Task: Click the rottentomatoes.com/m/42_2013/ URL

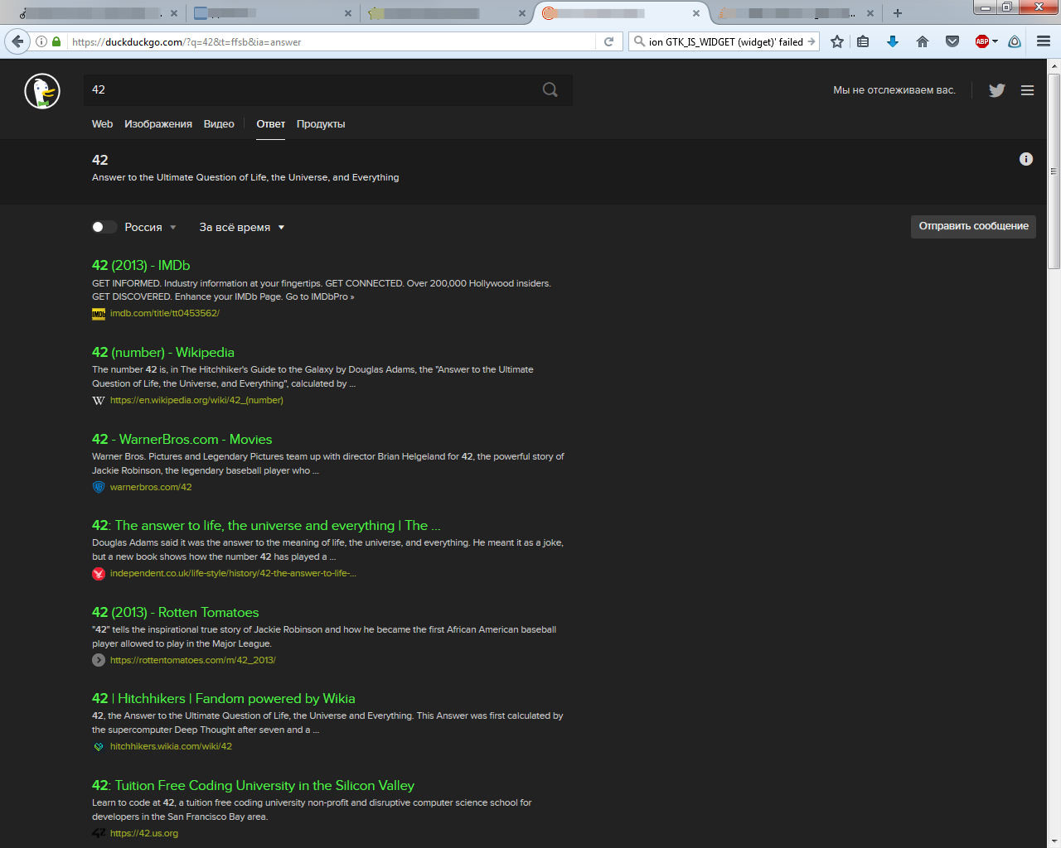Action: (193, 660)
